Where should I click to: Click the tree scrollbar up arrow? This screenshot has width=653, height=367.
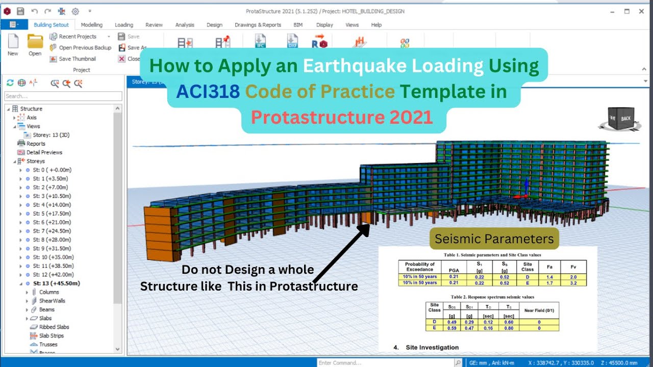click(x=118, y=109)
